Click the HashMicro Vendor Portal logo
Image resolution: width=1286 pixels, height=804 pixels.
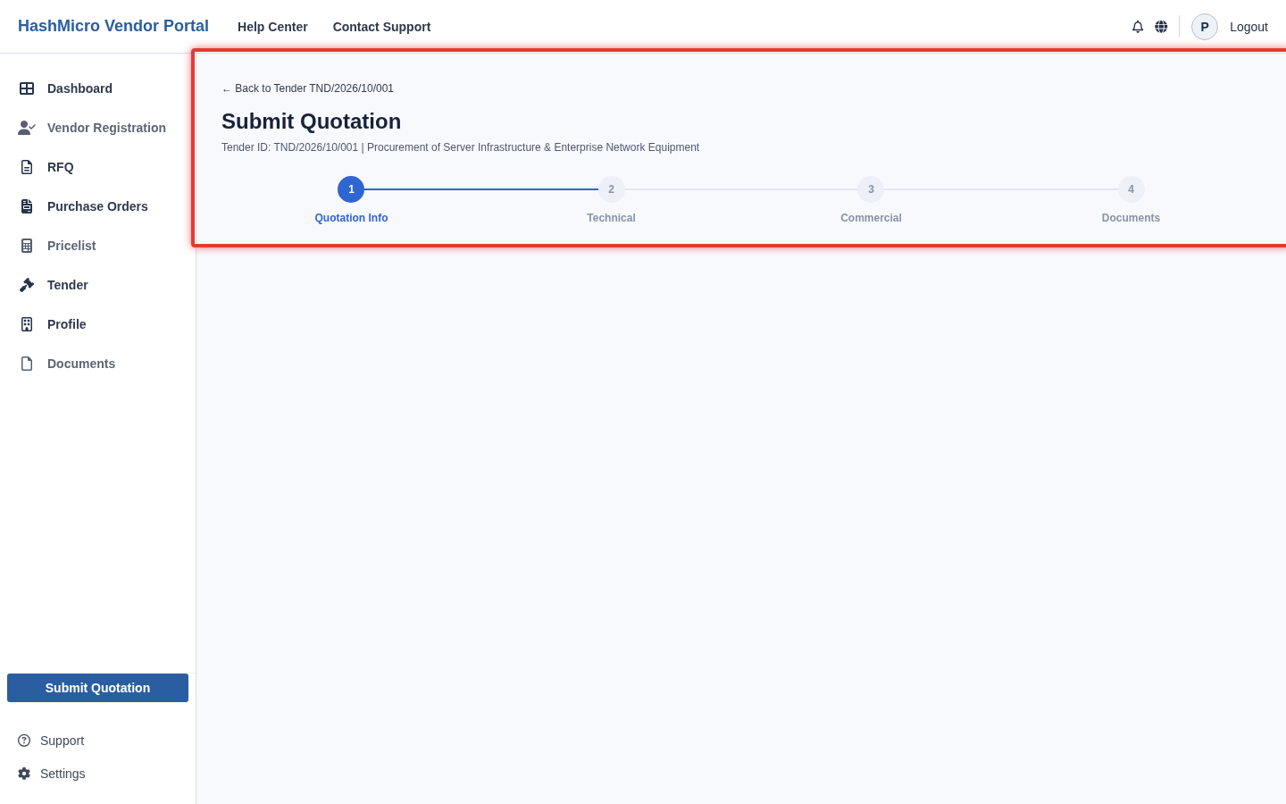113,26
